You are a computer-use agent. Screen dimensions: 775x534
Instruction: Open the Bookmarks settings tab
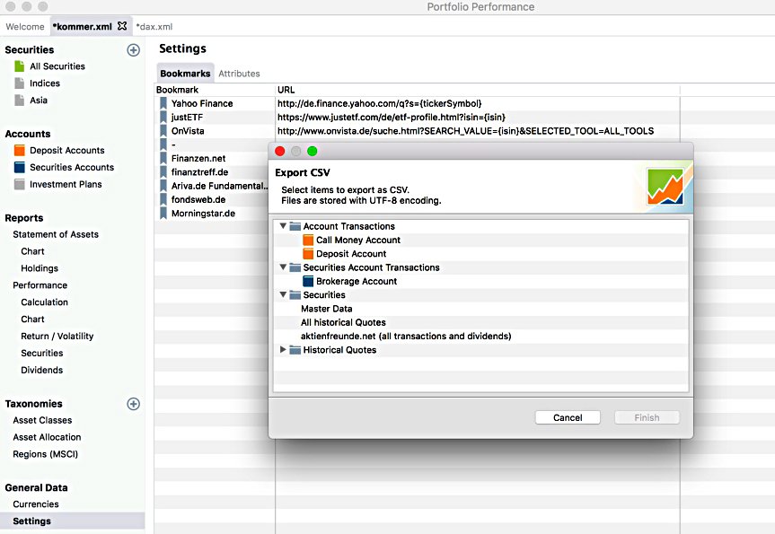pyautogui.click(x=185, y=73)
